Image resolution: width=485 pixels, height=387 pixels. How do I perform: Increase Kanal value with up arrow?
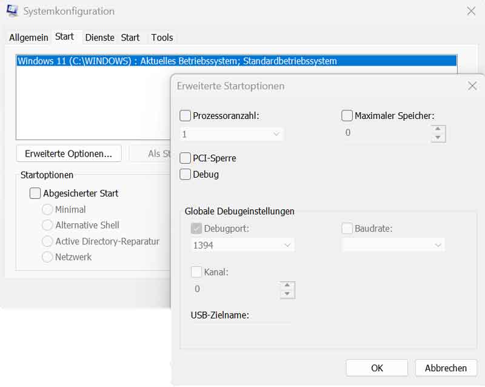point(287,286)
